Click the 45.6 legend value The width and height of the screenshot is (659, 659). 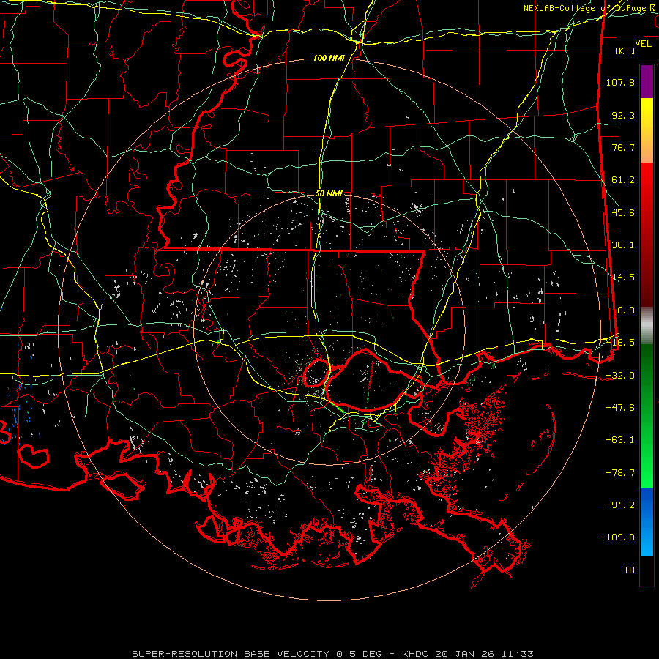point(623,212)
